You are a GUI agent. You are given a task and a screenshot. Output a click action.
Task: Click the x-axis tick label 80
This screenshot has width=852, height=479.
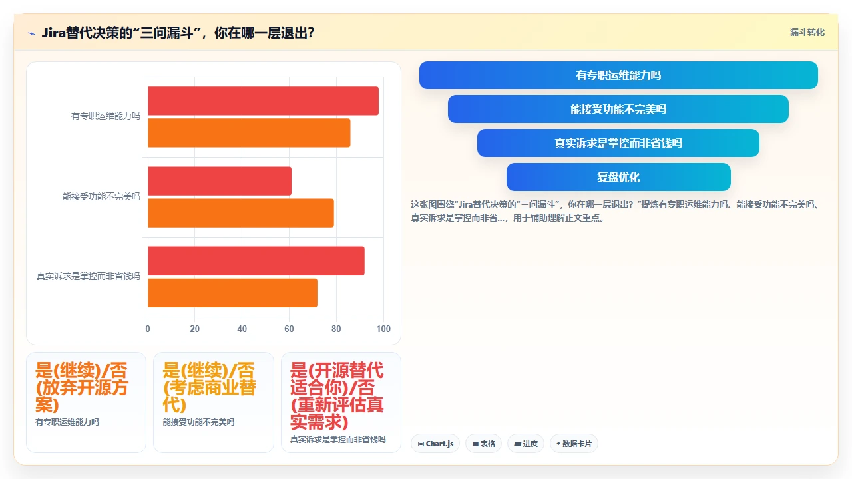click(x=336, y=329)
